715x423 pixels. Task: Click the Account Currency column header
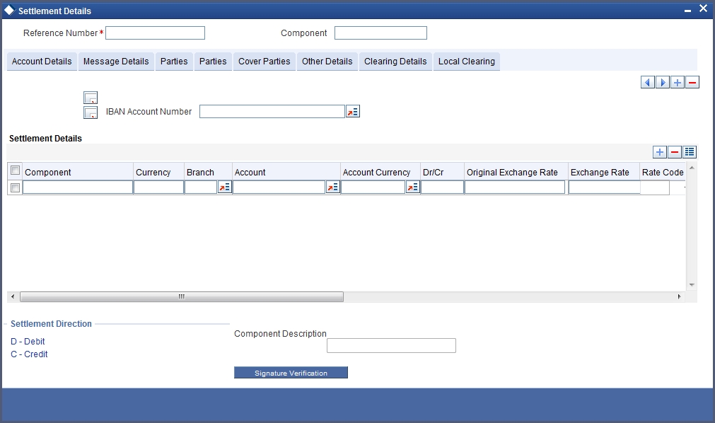point(377,173)
